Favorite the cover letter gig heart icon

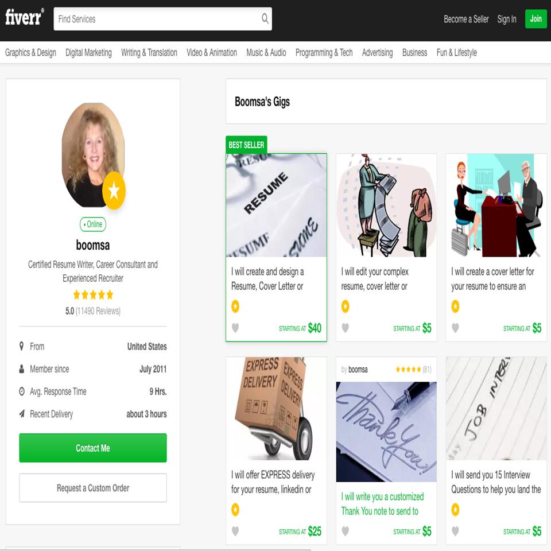(455, 328)
